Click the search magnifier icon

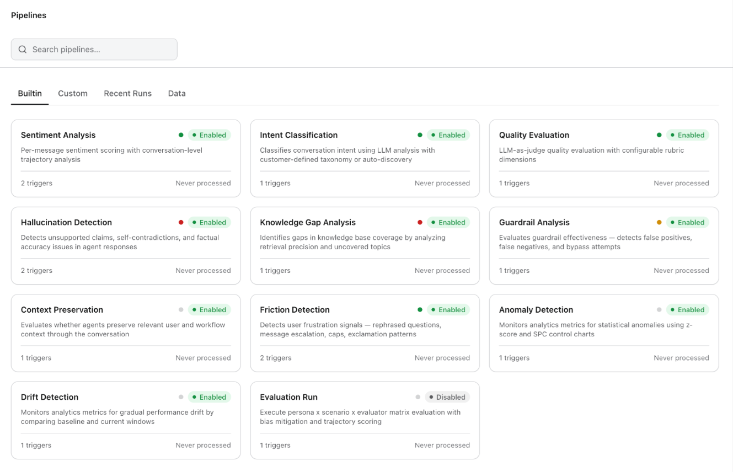tap(23, 50)
